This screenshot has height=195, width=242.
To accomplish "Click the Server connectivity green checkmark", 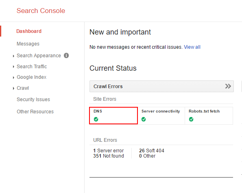I will (144, 119).
